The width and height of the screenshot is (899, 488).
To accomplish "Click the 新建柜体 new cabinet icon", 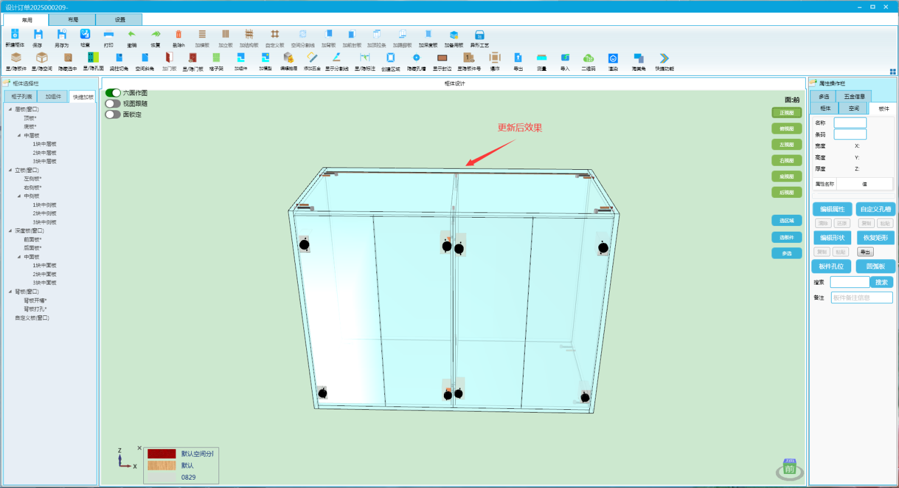I will (15, 35).
